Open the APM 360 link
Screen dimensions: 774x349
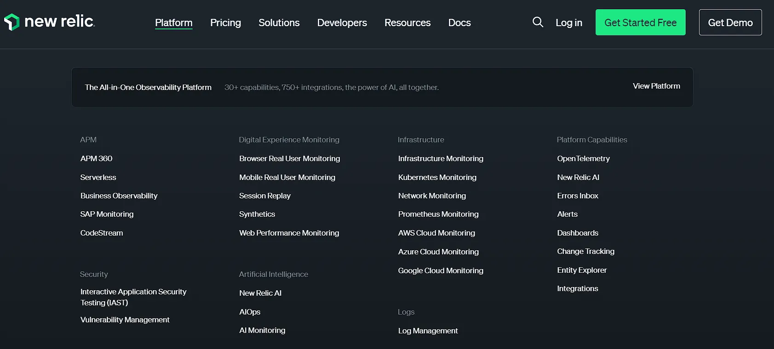click(96, 158)
